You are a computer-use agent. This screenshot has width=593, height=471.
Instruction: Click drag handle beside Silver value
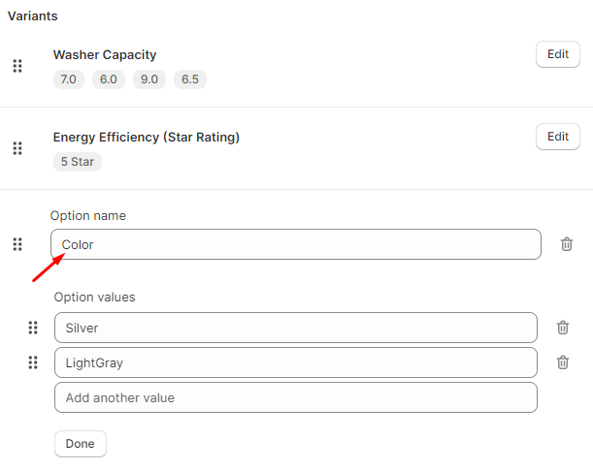(x=33, y=328)
